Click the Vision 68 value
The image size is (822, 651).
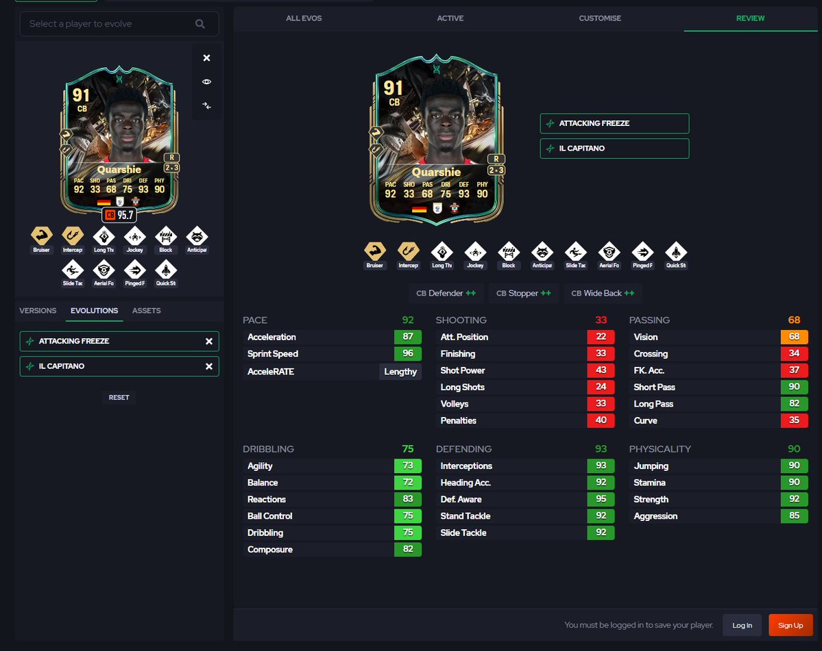pos(794,337)
